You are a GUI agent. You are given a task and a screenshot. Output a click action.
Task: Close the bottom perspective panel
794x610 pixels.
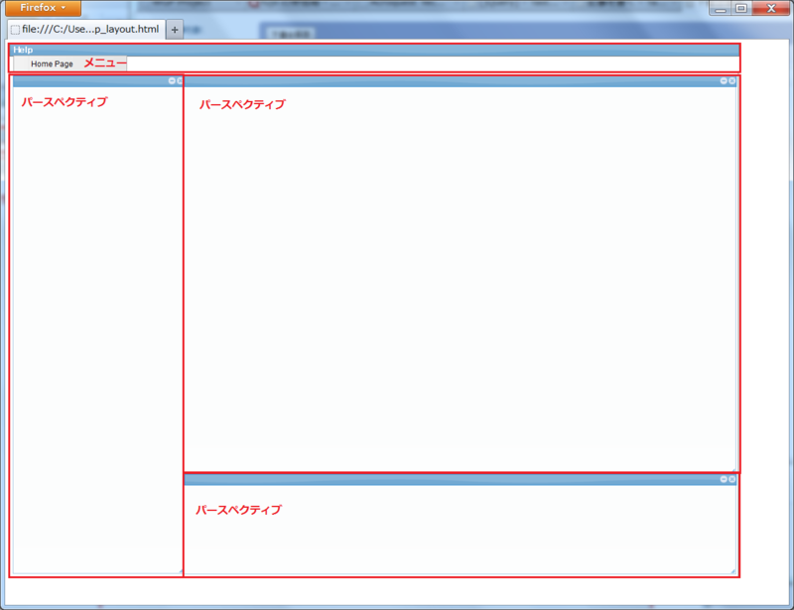pyautogui.click(x=731, y=479)
